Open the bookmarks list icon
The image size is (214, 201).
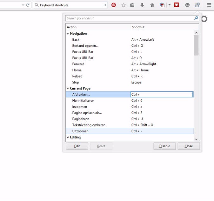coord(132,5)
